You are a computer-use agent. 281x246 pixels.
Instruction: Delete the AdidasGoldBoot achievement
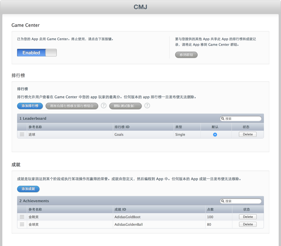[x=248, y=217]
